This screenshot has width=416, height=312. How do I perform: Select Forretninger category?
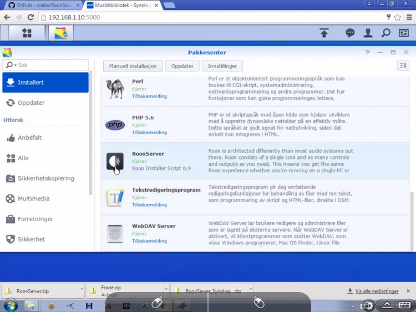tap(45, 219)
